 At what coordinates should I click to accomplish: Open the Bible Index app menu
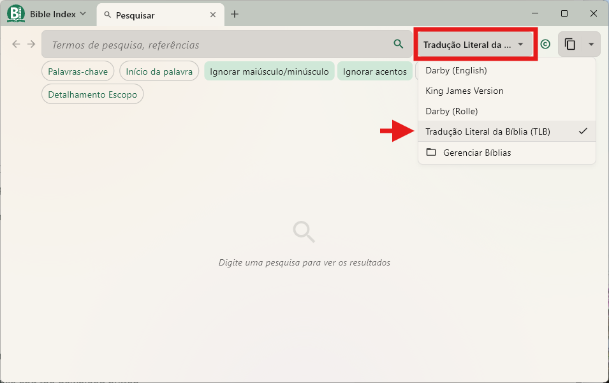click(x=58, y=14)
